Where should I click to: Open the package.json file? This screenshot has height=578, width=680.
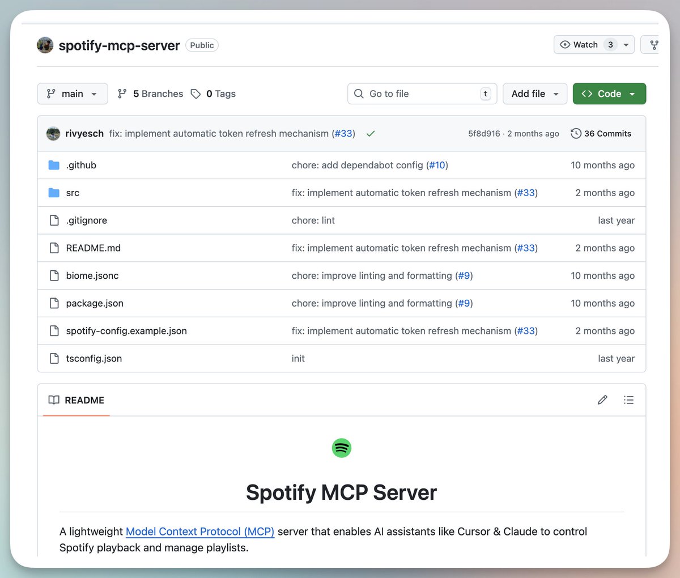coord(95,303)
